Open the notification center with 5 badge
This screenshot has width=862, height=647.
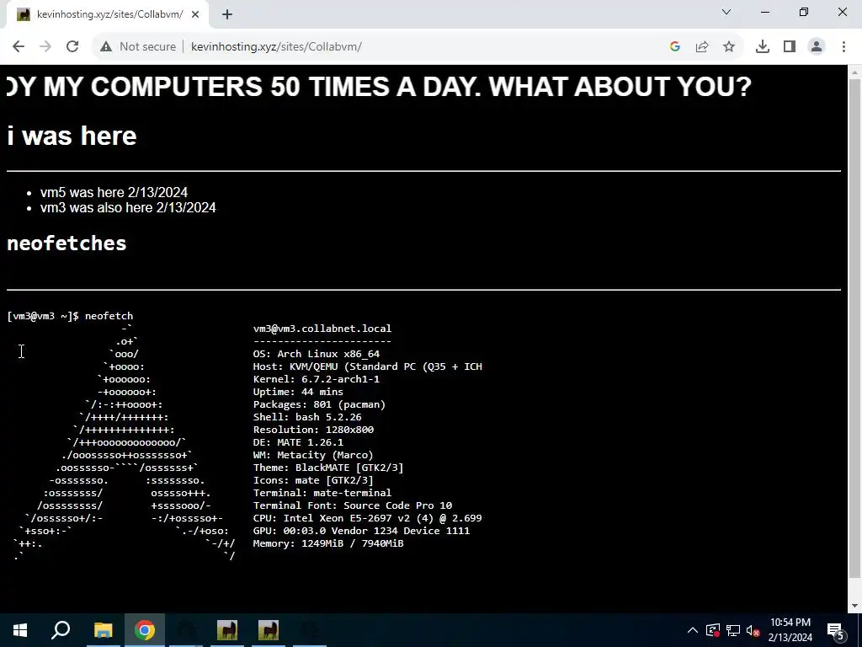coord(836,630)
